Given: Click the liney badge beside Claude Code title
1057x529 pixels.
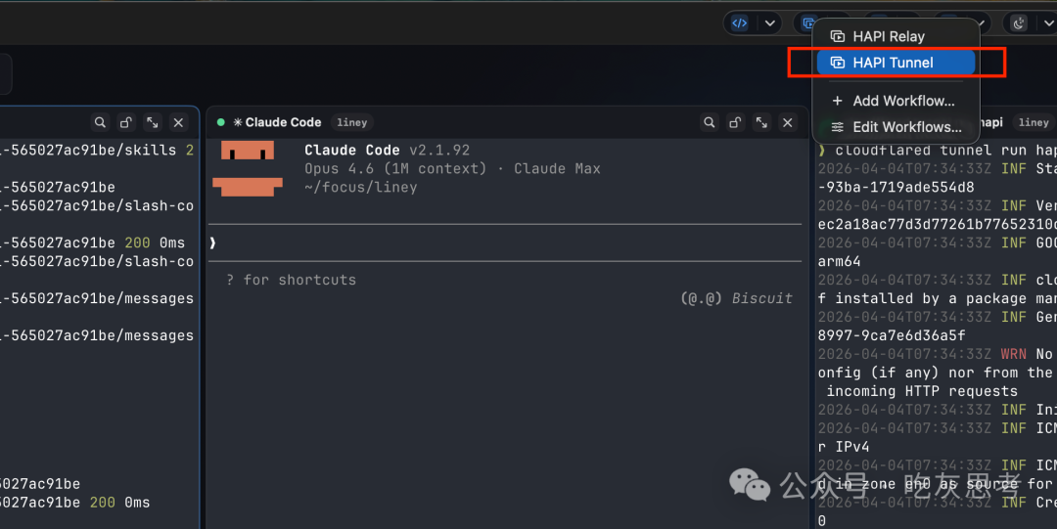Looking at the screenshot, I should (x=352, y=122).
